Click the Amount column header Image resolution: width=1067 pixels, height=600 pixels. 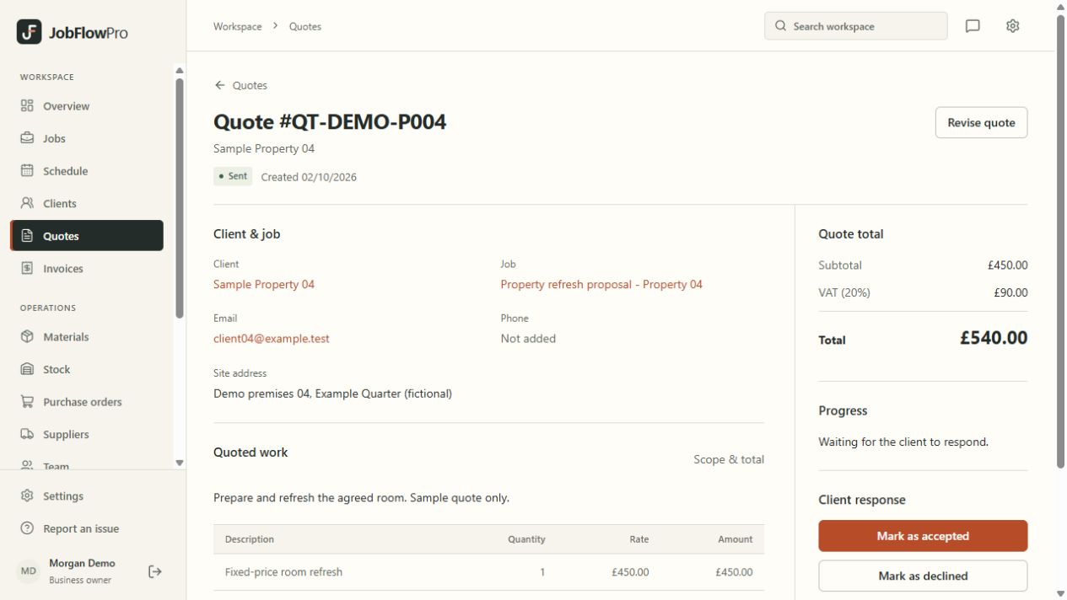tap(736, 539)
